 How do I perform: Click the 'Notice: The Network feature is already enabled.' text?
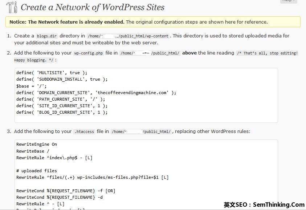pos(67,22)
